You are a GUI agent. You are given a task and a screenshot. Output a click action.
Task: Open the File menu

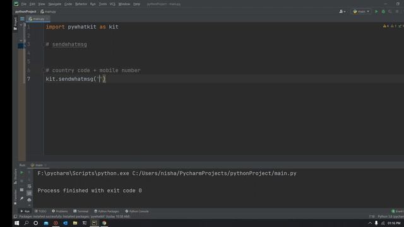24,4
